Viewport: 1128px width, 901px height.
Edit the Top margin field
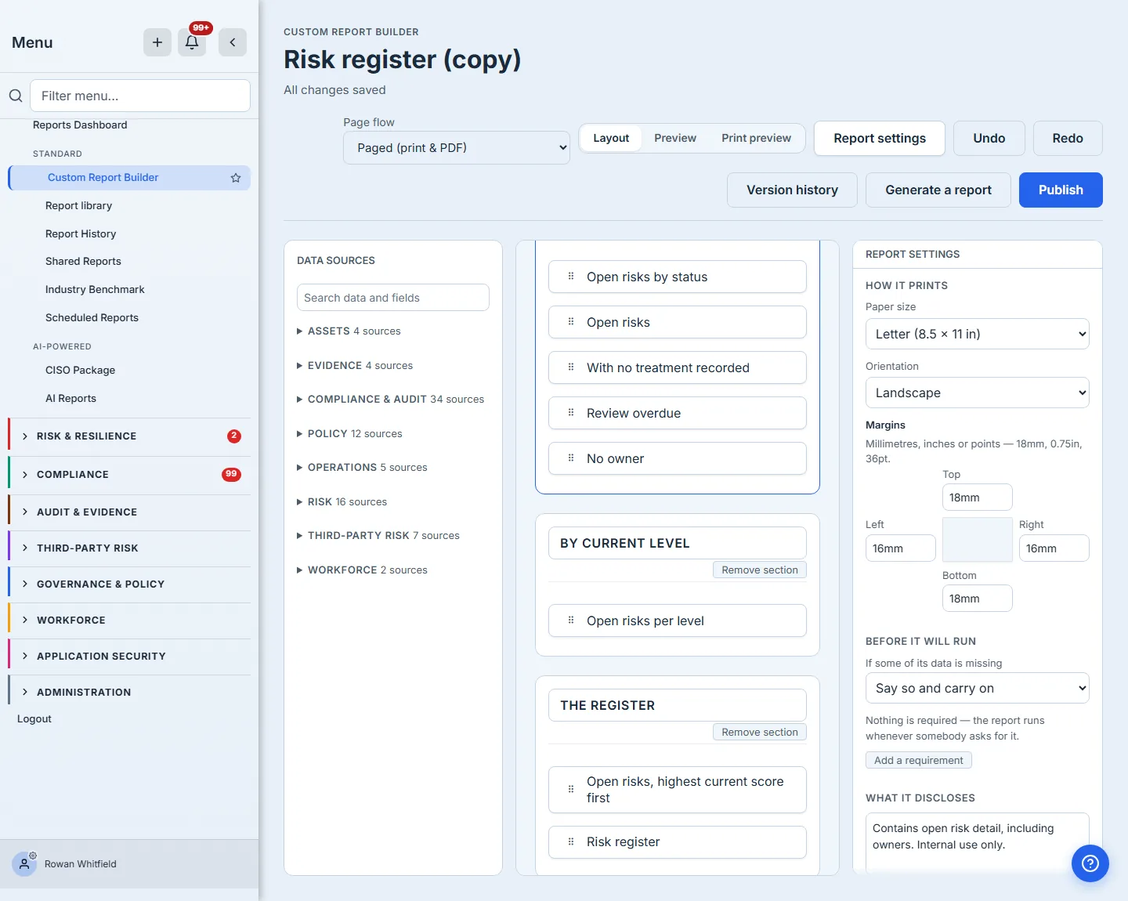click(978, 498)
